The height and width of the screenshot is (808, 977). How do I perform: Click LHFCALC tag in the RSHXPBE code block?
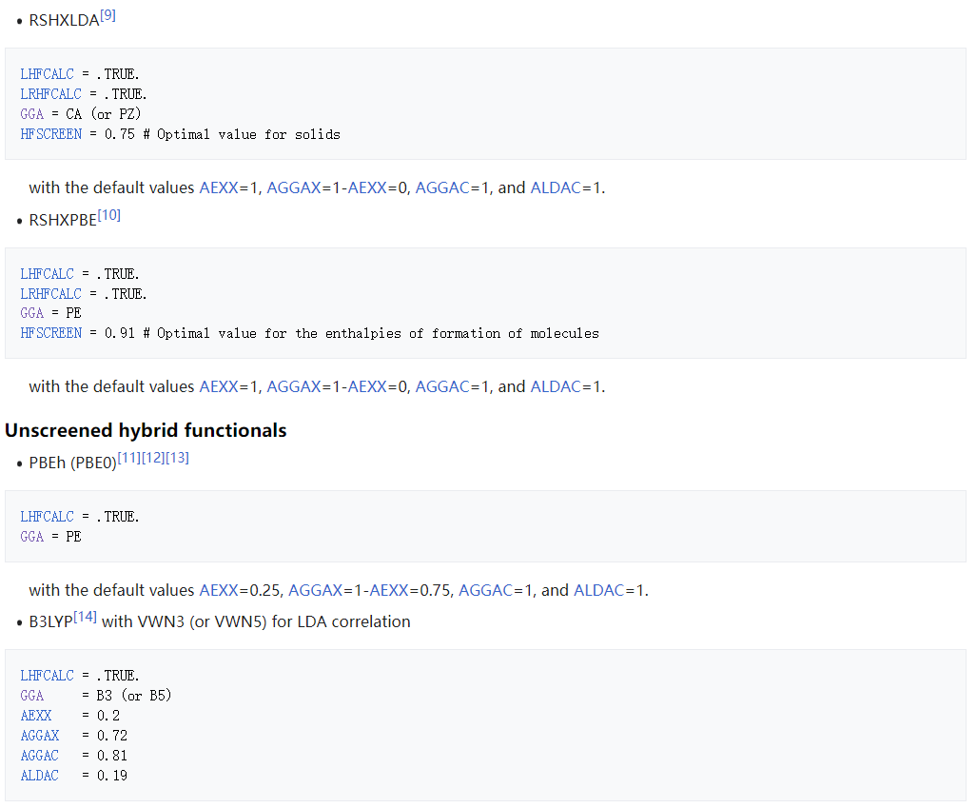tap(47, 274)
